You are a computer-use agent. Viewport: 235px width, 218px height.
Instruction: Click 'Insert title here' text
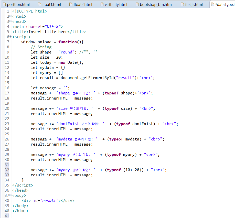click(x=48, y=32)
